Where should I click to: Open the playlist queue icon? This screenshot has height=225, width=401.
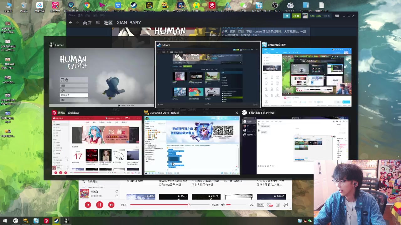tap(285, 205)
